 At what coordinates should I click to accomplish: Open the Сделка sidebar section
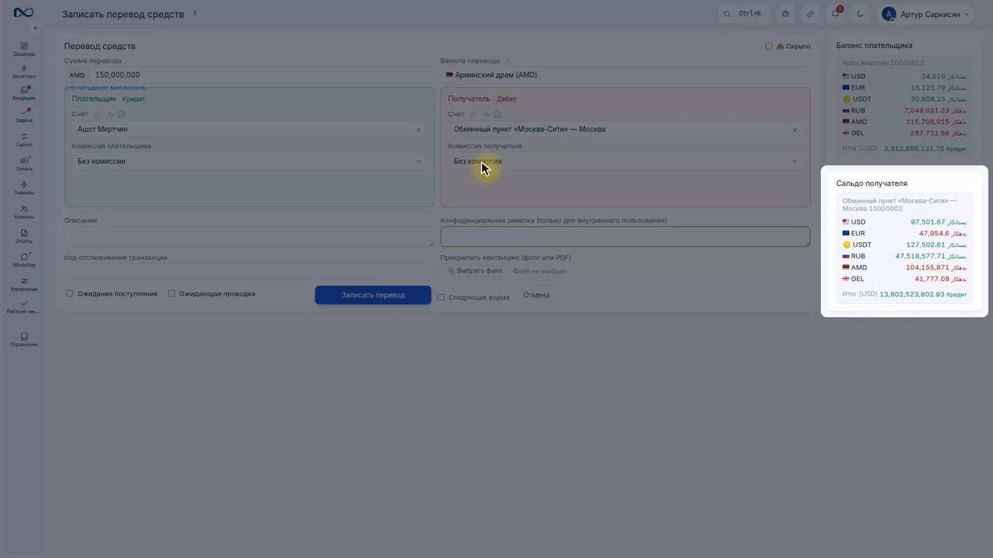coord(24,139)
